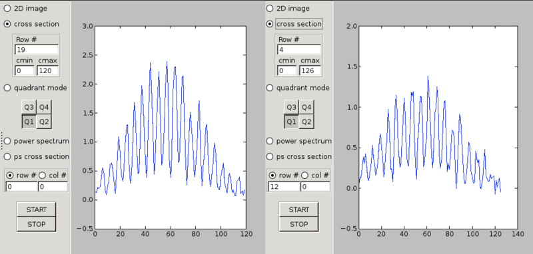Choose col # radio in right panel
Screen dimensions: 533x254
point(304,176)
